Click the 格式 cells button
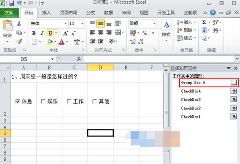Screen dimensions: 240x164 (186, 38)
